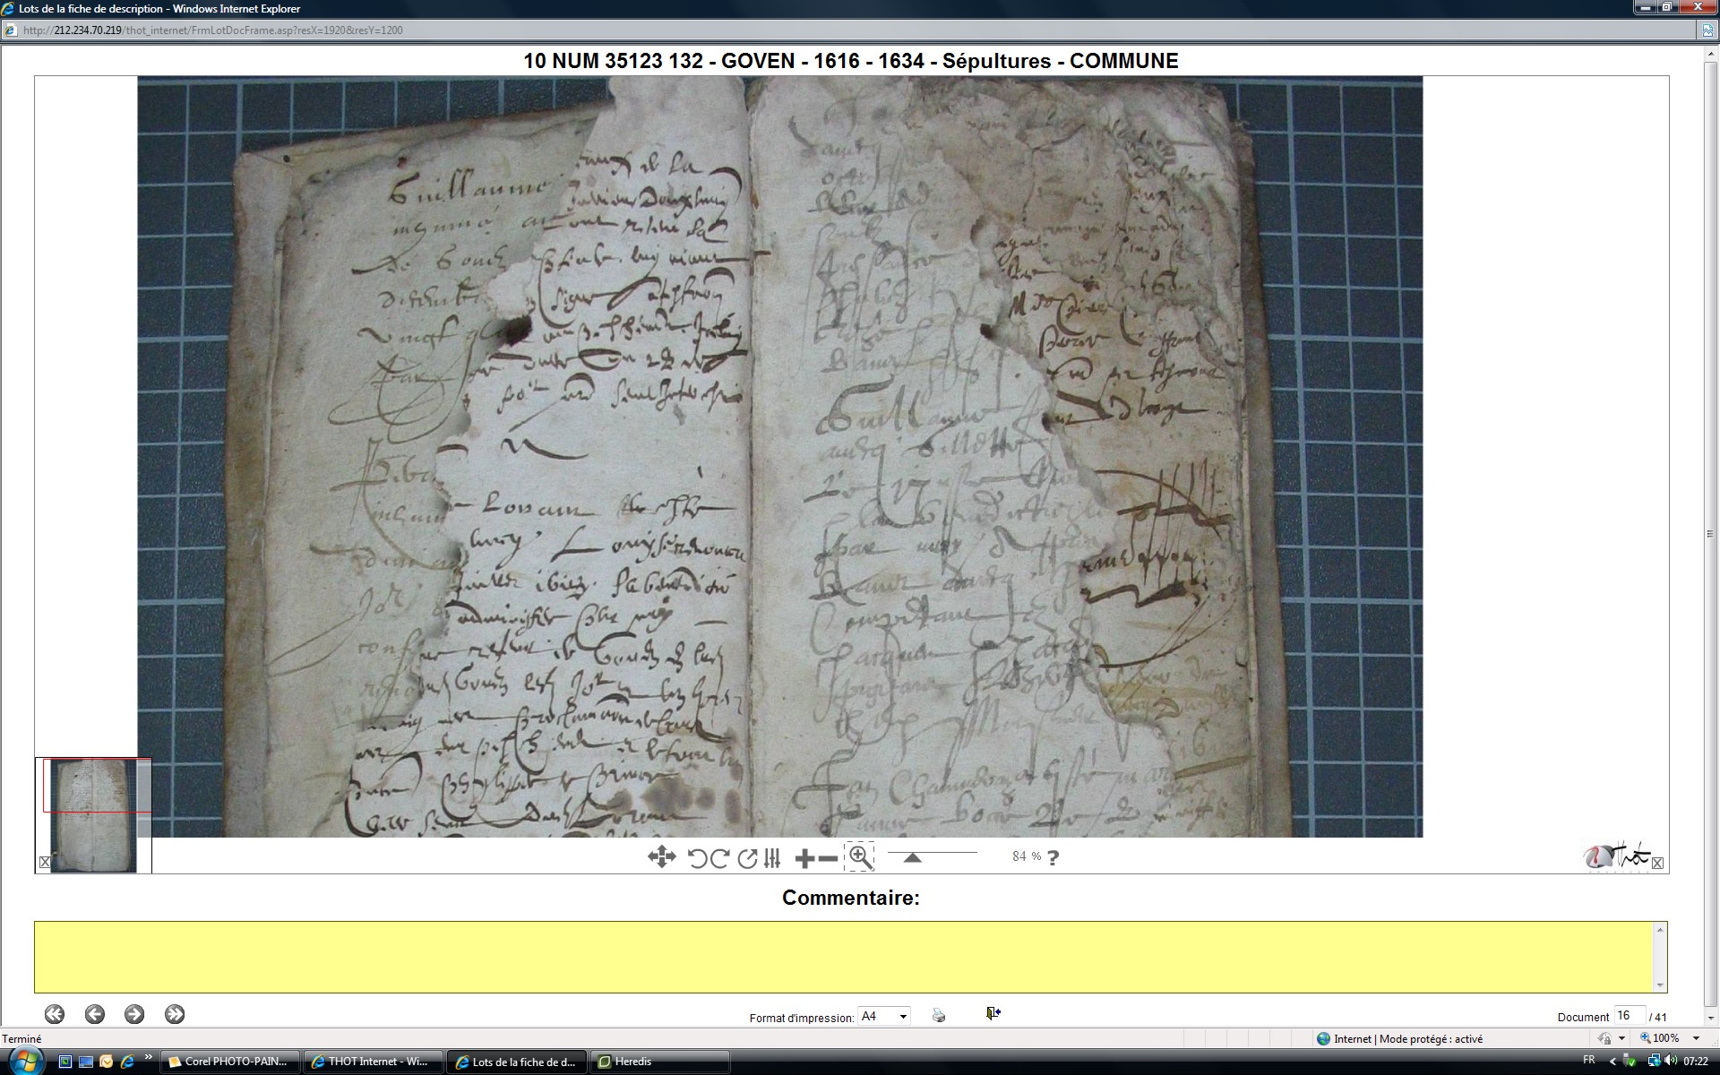Open viewer help question mark
Screen dimensions: 1720x1075
(1053, 857)
